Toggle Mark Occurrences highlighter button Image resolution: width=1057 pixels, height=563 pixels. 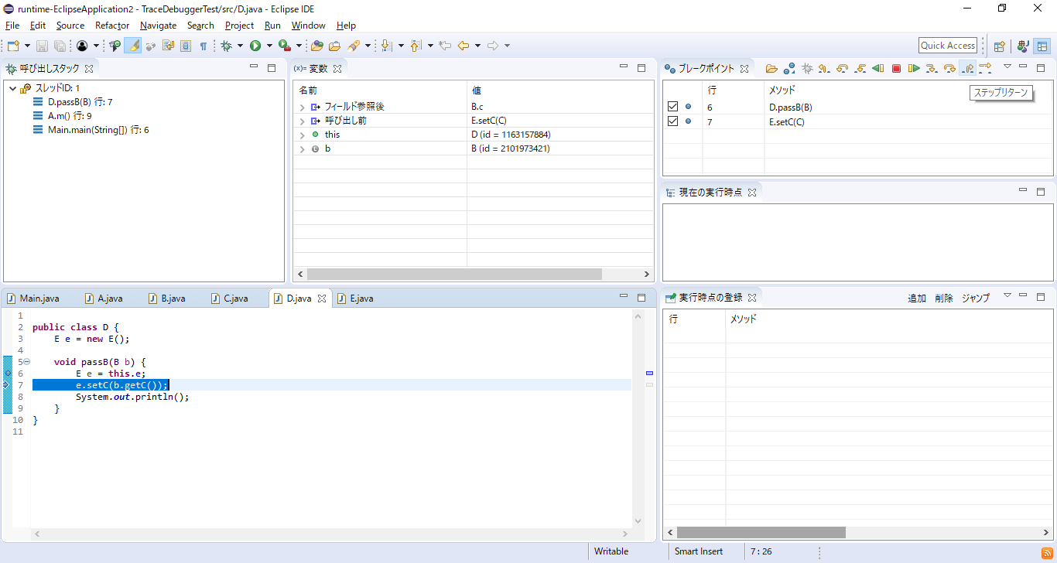click(x=133, y=46)
